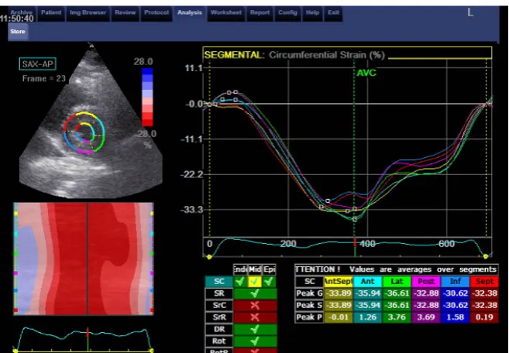Click the Exit tab
Image resolution: width=509 pixels, height=353 pixels.
coord(333,13)
